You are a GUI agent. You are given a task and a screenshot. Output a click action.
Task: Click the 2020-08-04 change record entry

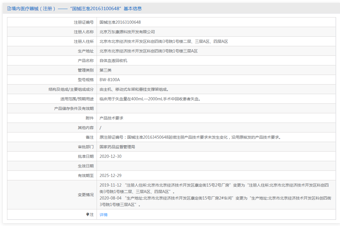[x=215, y=201]
